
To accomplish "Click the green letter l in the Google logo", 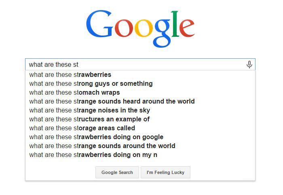I will click(175, 23).
